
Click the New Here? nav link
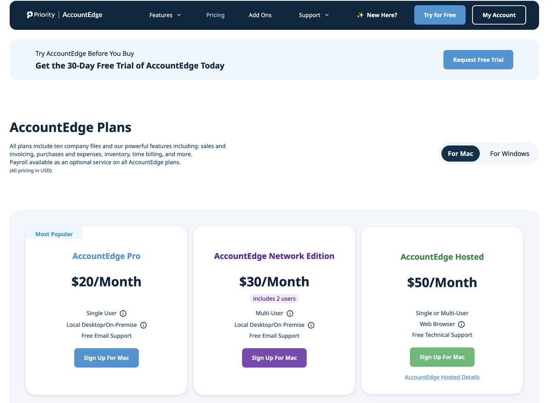tap(382, 15)
